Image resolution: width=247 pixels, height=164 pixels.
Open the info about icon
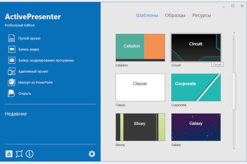pos(30,154)
